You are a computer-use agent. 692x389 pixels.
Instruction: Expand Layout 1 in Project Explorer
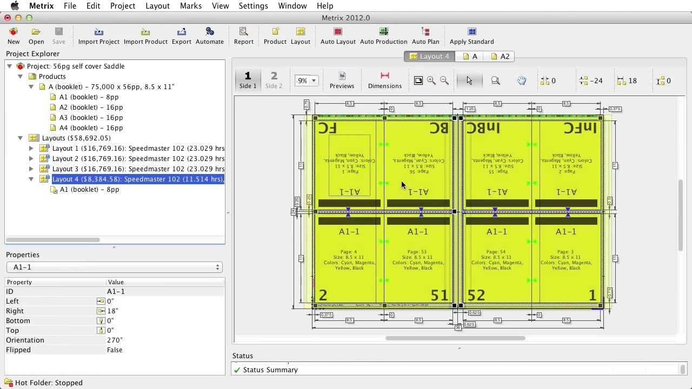[x=31, y=148]
